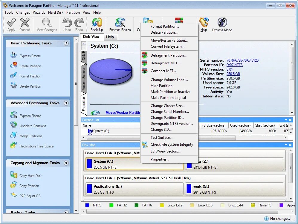Choose Move/Resize Partition... menu entry

coord(169,41)
